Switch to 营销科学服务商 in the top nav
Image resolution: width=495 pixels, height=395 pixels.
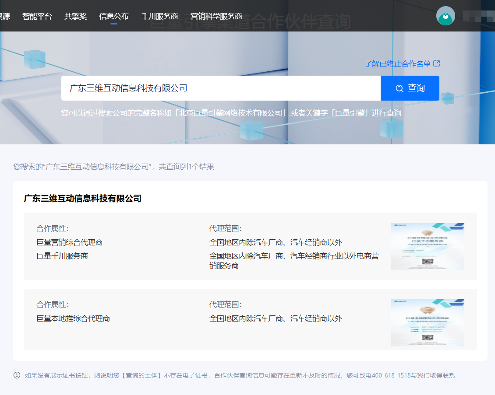tap(216, 16)
